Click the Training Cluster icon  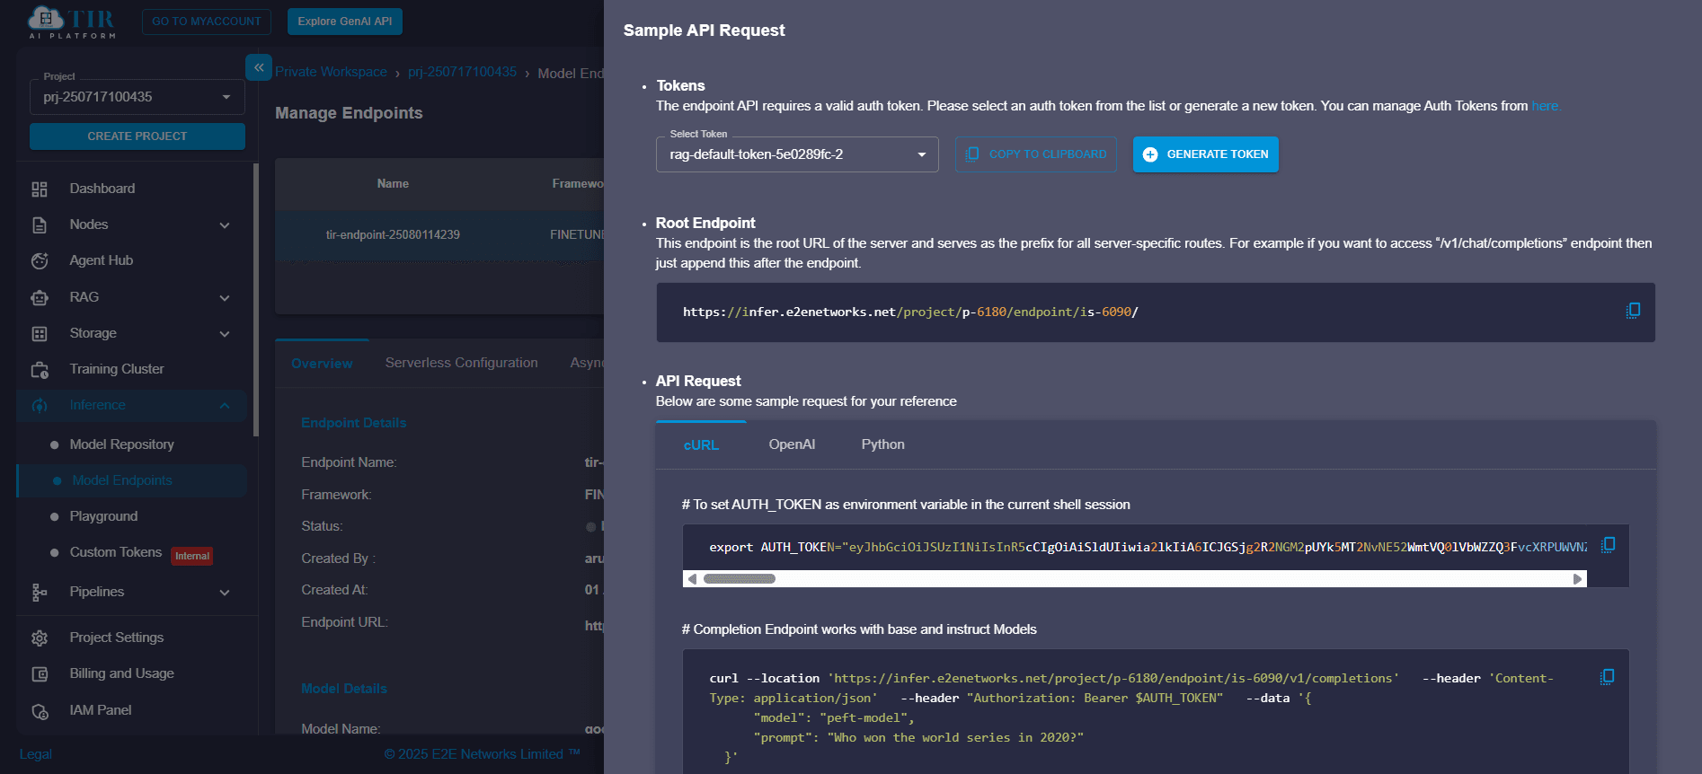(x=40, y=369)
